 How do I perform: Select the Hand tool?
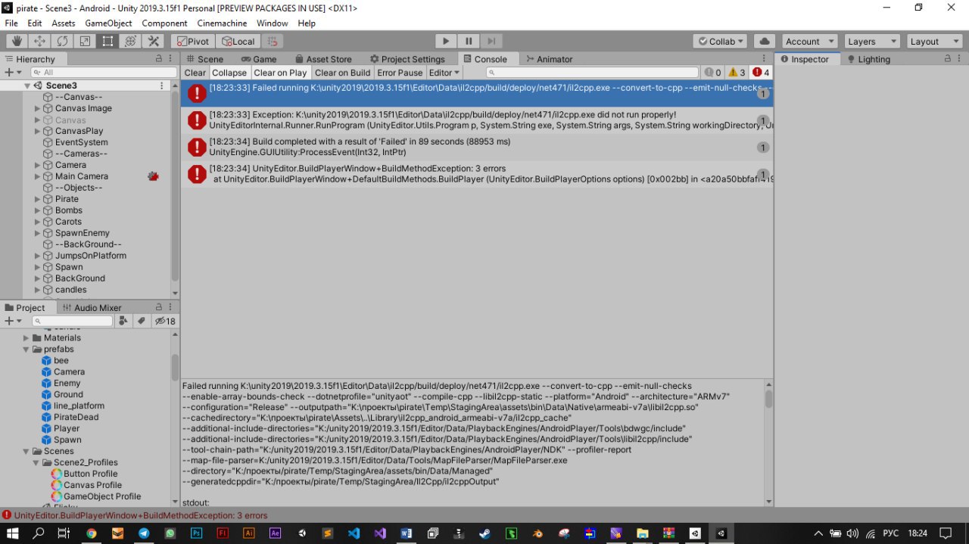coord(17,42)
